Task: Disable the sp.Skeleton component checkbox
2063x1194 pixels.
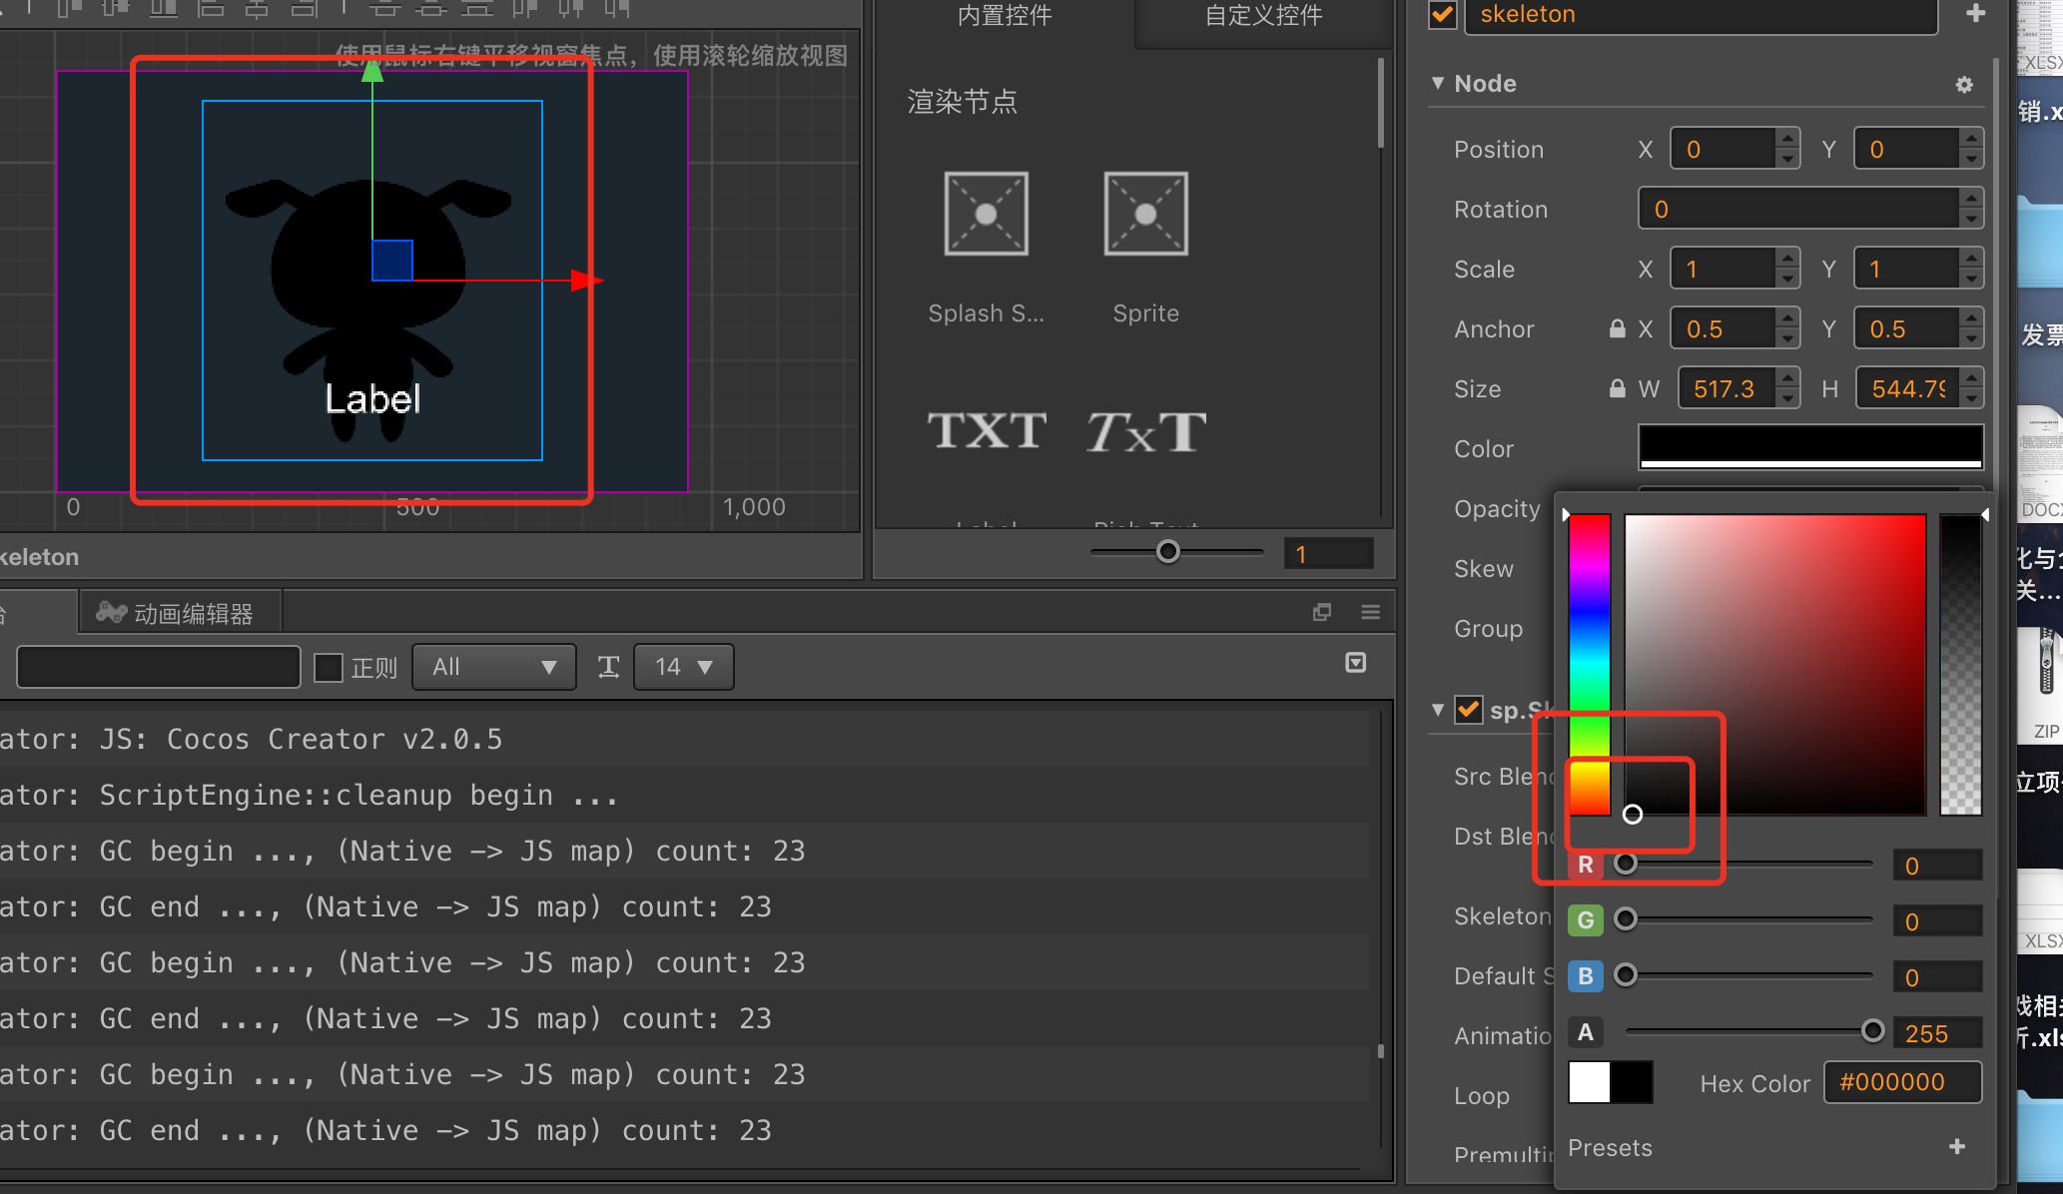Action: click(x=1468, y=710)
